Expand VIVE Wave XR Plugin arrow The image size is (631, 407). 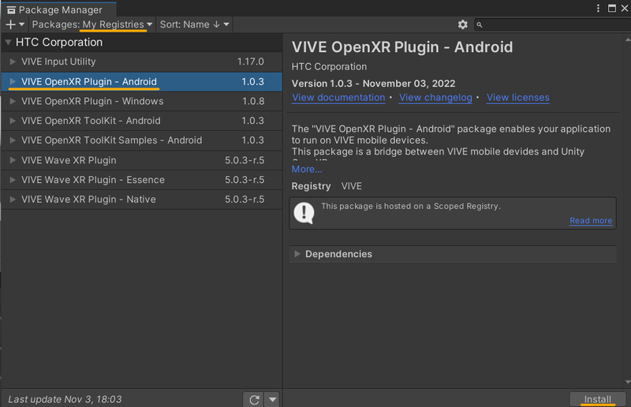coord(13,160)
